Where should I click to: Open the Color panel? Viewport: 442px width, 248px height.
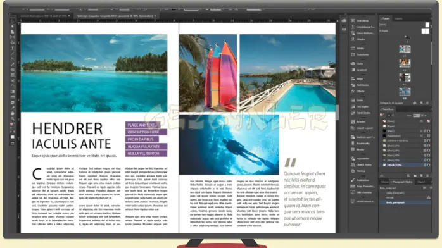[x=357, y=64]
